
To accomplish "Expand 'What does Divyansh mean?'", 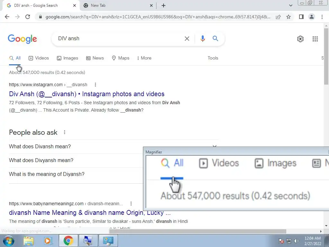I will pos(76,160).
